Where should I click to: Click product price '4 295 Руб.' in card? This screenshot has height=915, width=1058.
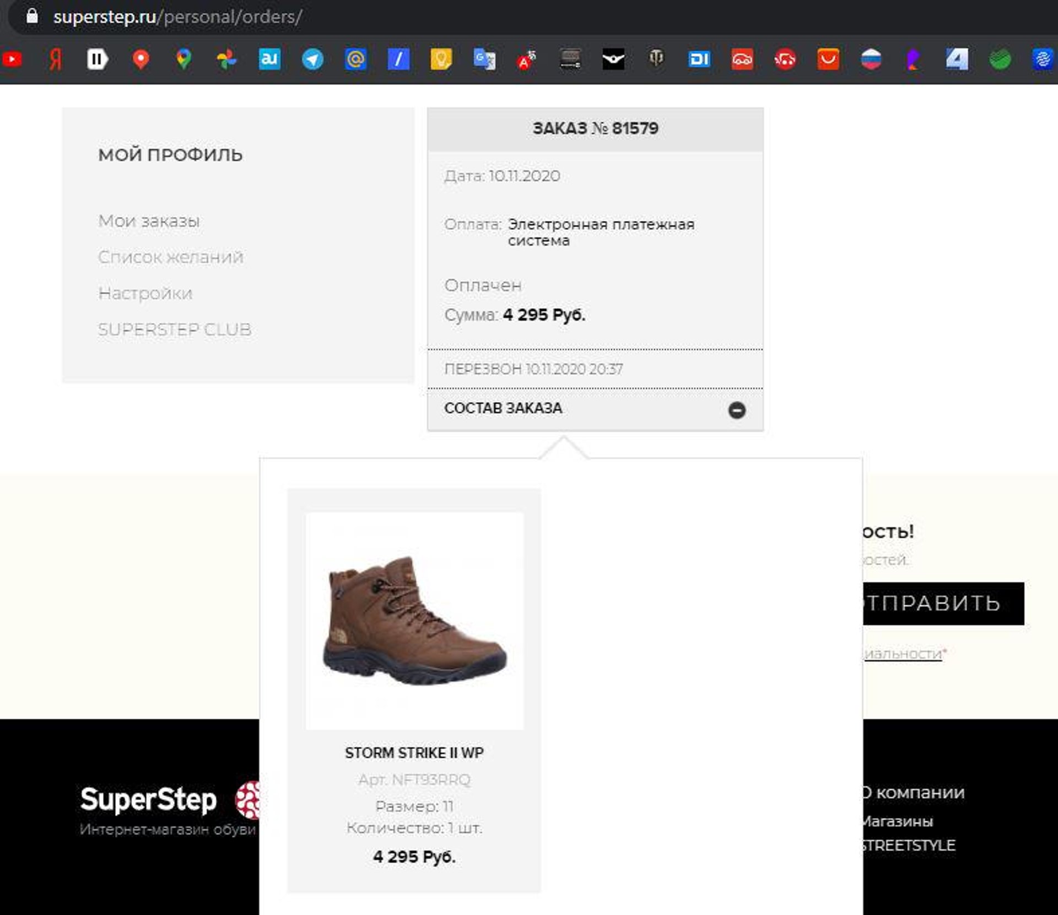[x=414, y=857]
